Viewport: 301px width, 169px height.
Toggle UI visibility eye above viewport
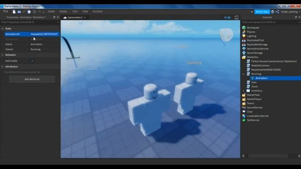[227, 17]
